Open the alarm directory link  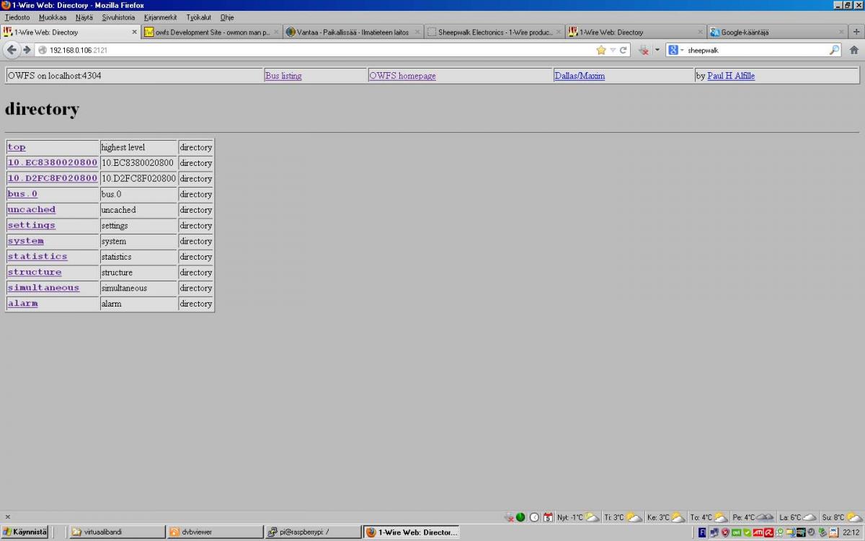tap(22, 304)
